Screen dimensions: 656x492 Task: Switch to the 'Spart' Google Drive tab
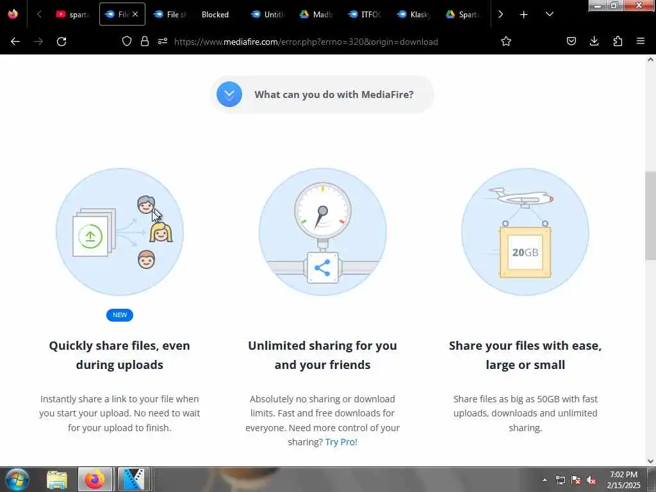coord(463,14)
